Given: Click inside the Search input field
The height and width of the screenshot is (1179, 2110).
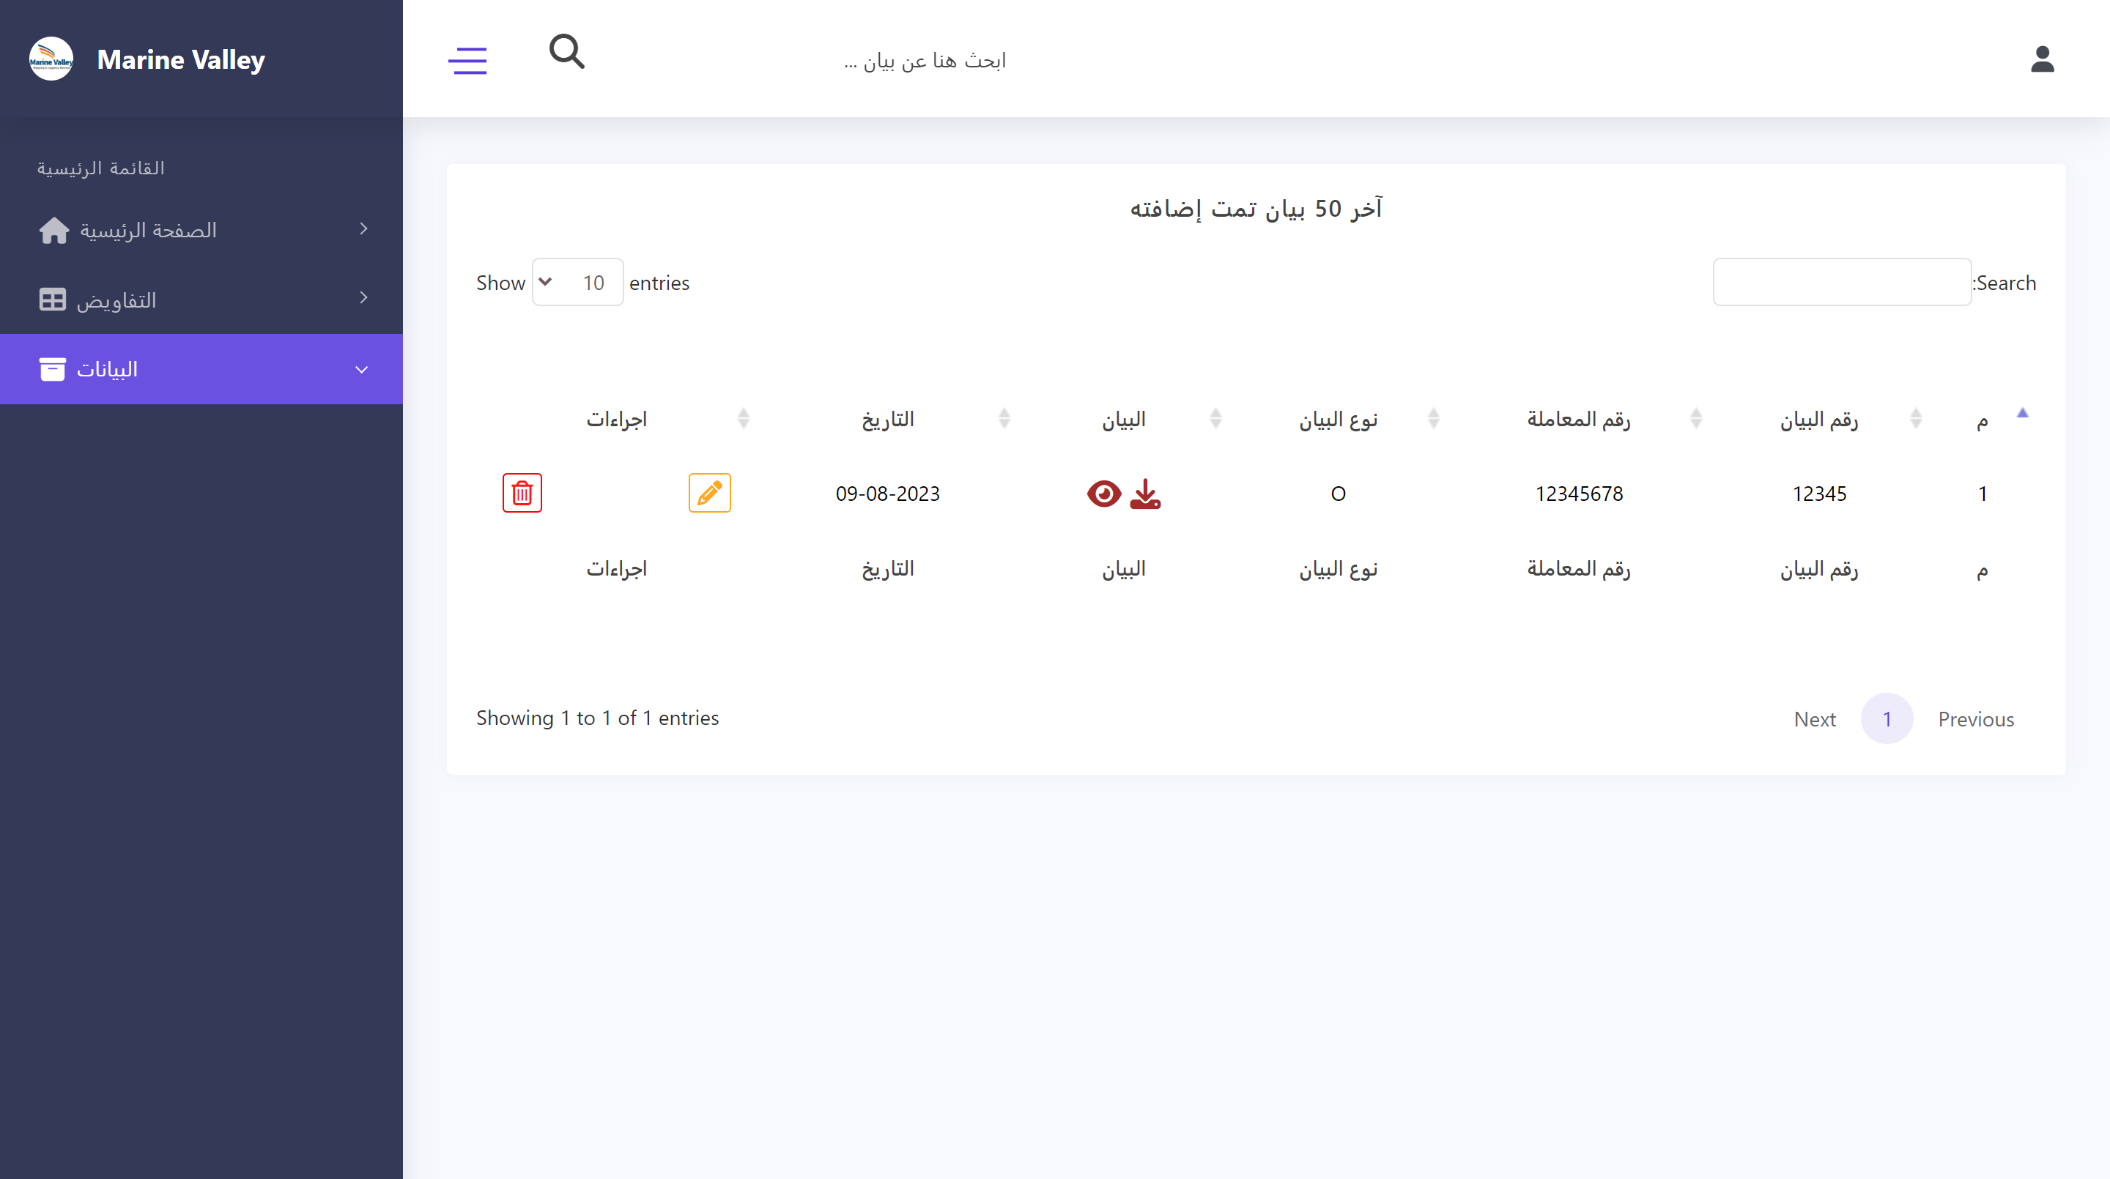Looking at the screenshot, I should [1841, 282].
